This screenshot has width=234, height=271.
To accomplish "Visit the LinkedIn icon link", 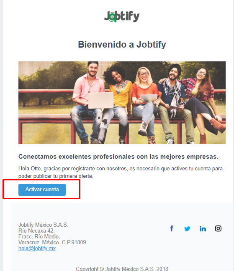I will pyautogui.click(x=203, y=228).
